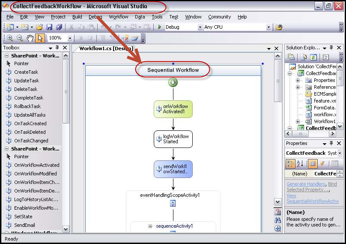Image resolution: width=346 pixels, height=244 pixels.
Task: Collapse the first SharePoint - Work... toolbox group
Action: click(6, 56)
